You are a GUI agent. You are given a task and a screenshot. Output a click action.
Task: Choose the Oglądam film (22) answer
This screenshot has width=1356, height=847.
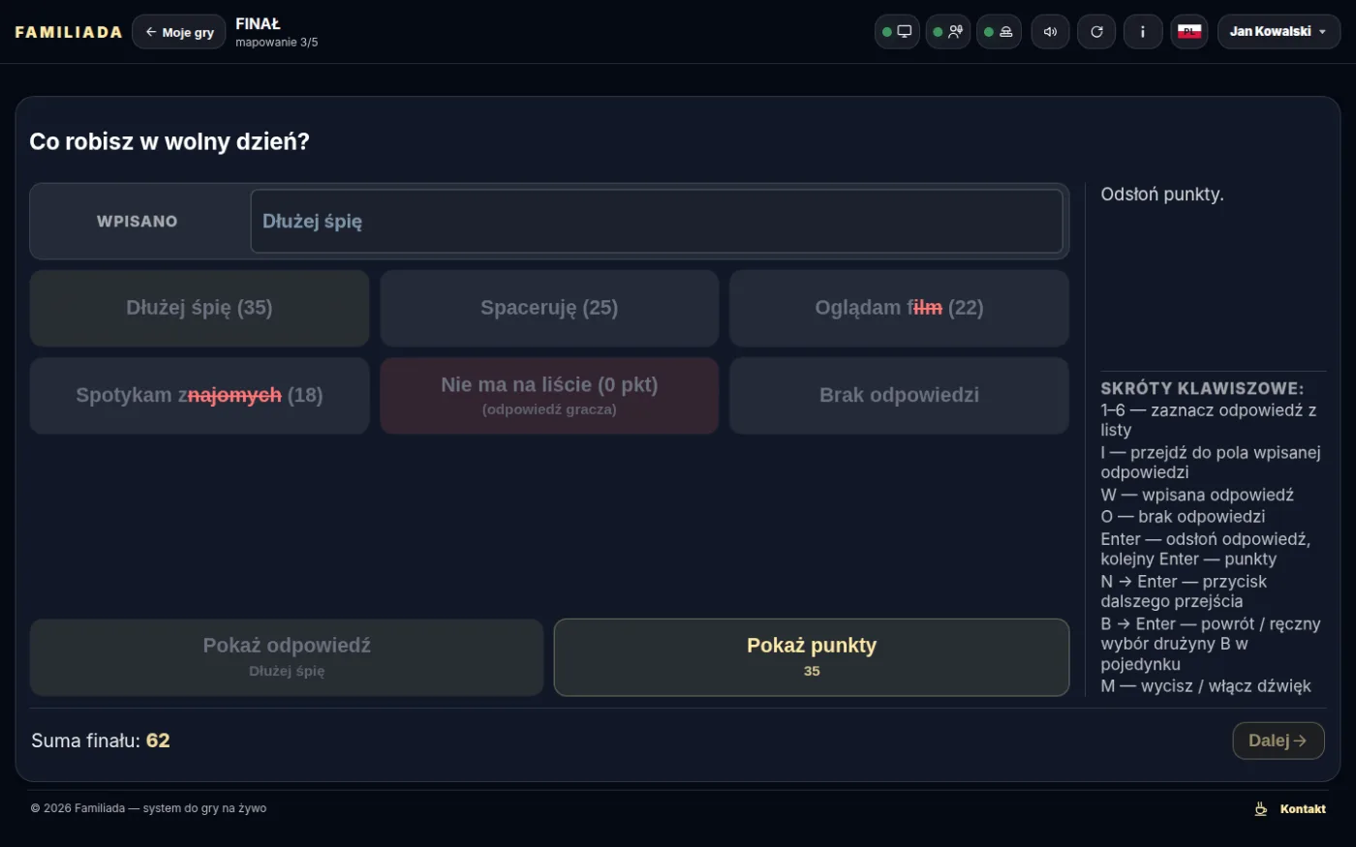899,308
